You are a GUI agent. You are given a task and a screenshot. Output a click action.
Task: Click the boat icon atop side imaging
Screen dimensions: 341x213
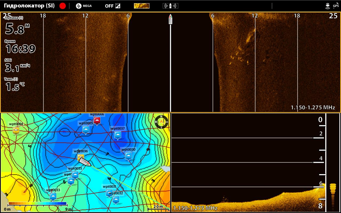coord(170,19)
